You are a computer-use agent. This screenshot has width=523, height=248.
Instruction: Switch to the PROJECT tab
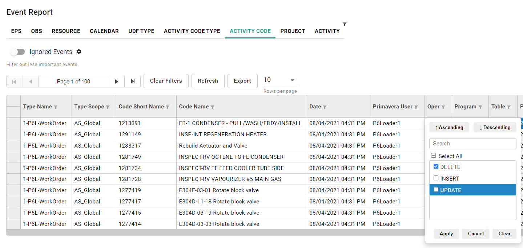[293, 31]
